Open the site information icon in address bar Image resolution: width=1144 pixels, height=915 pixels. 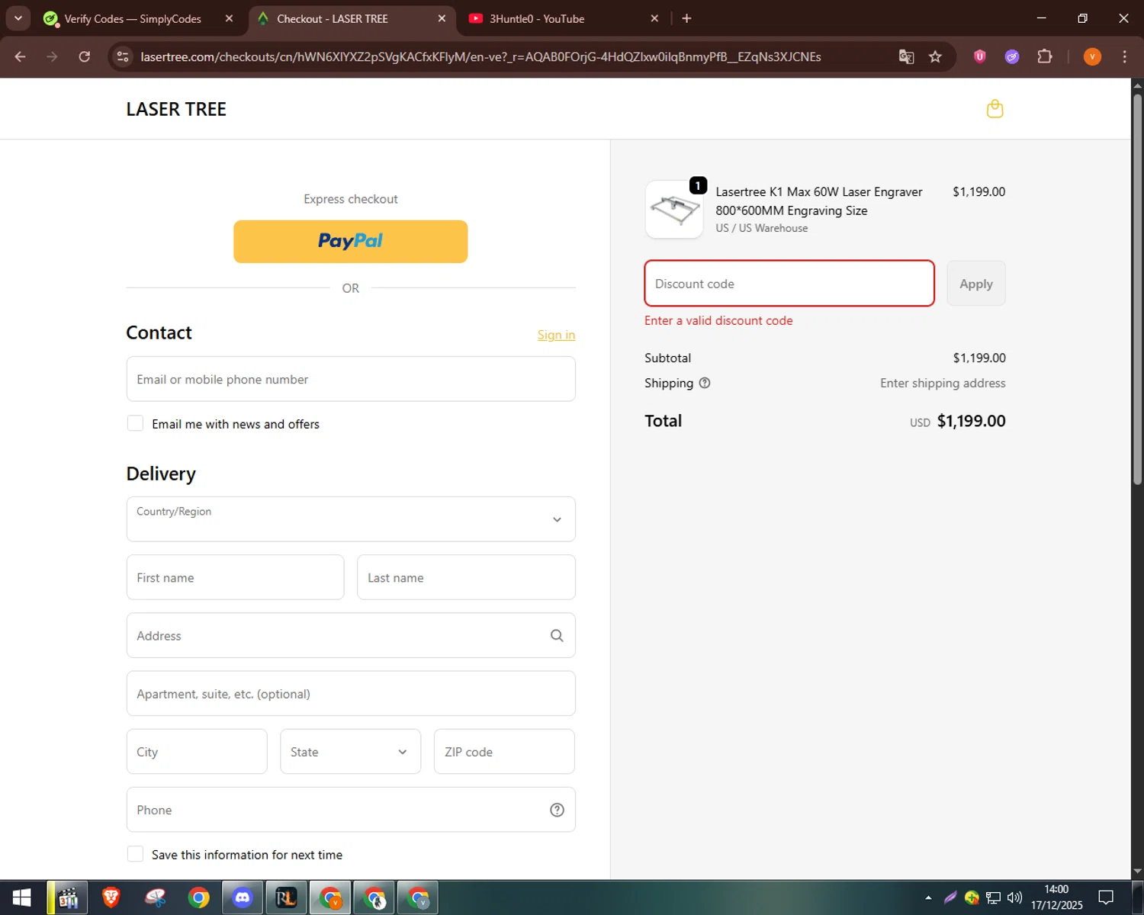point(123,56)
